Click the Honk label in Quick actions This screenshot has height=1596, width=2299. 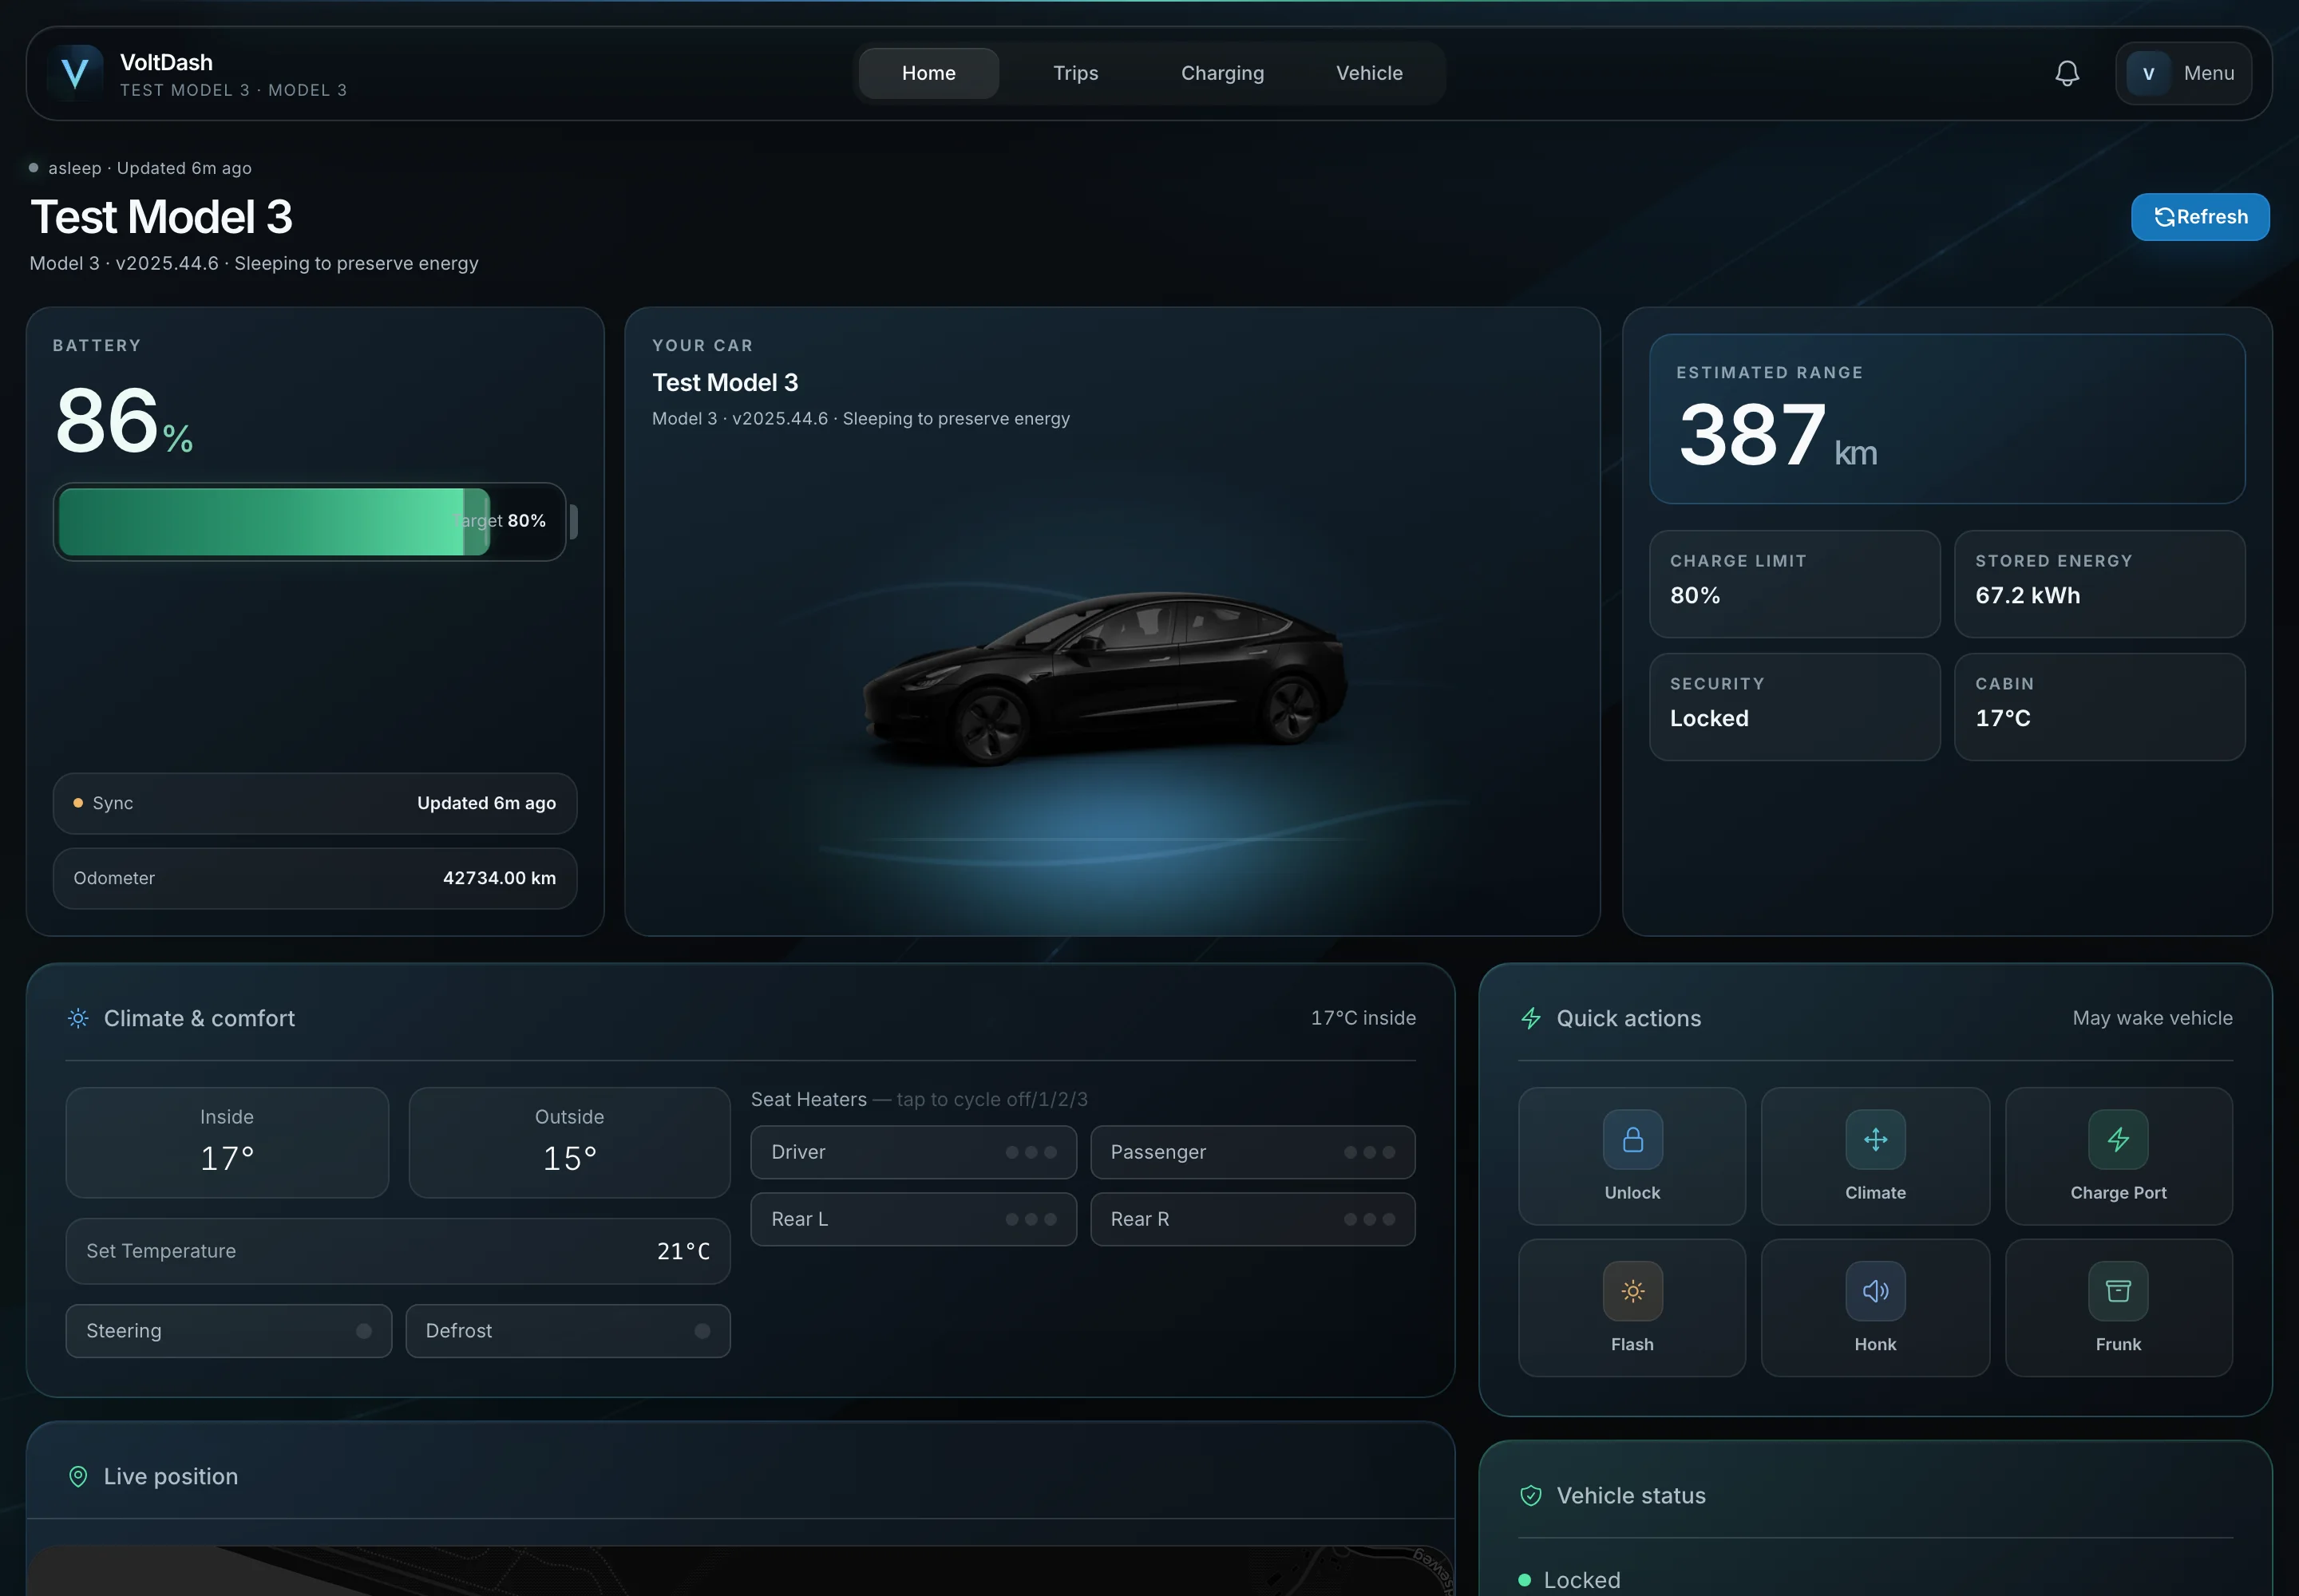(1876, 1344)
